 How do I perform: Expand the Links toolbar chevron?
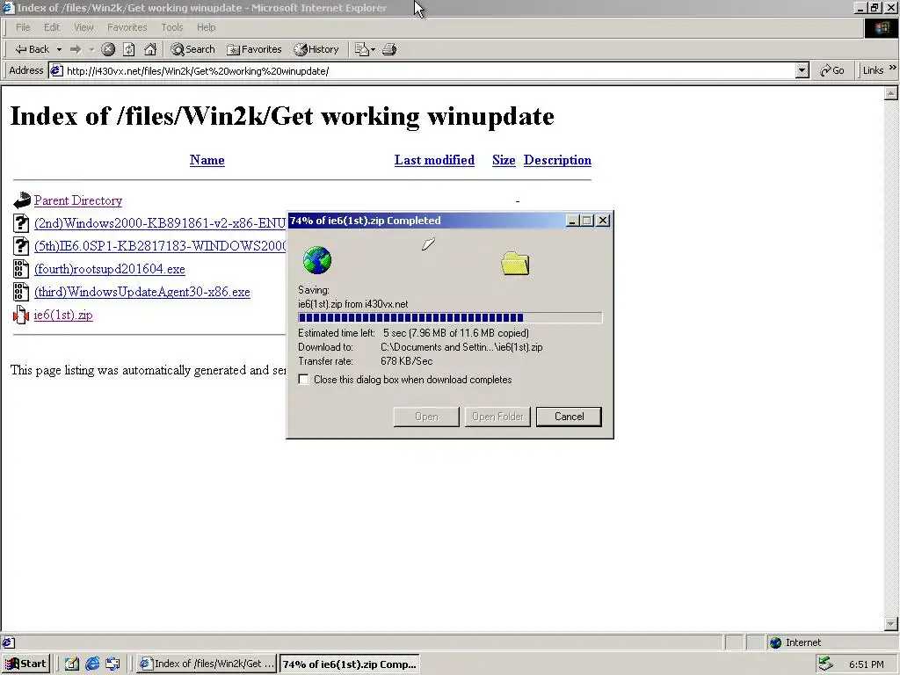(893, 68)
